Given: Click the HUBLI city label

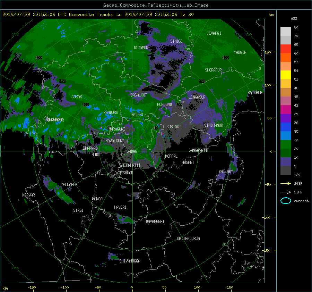Looking at the screenshot, I should coord(97,155).
